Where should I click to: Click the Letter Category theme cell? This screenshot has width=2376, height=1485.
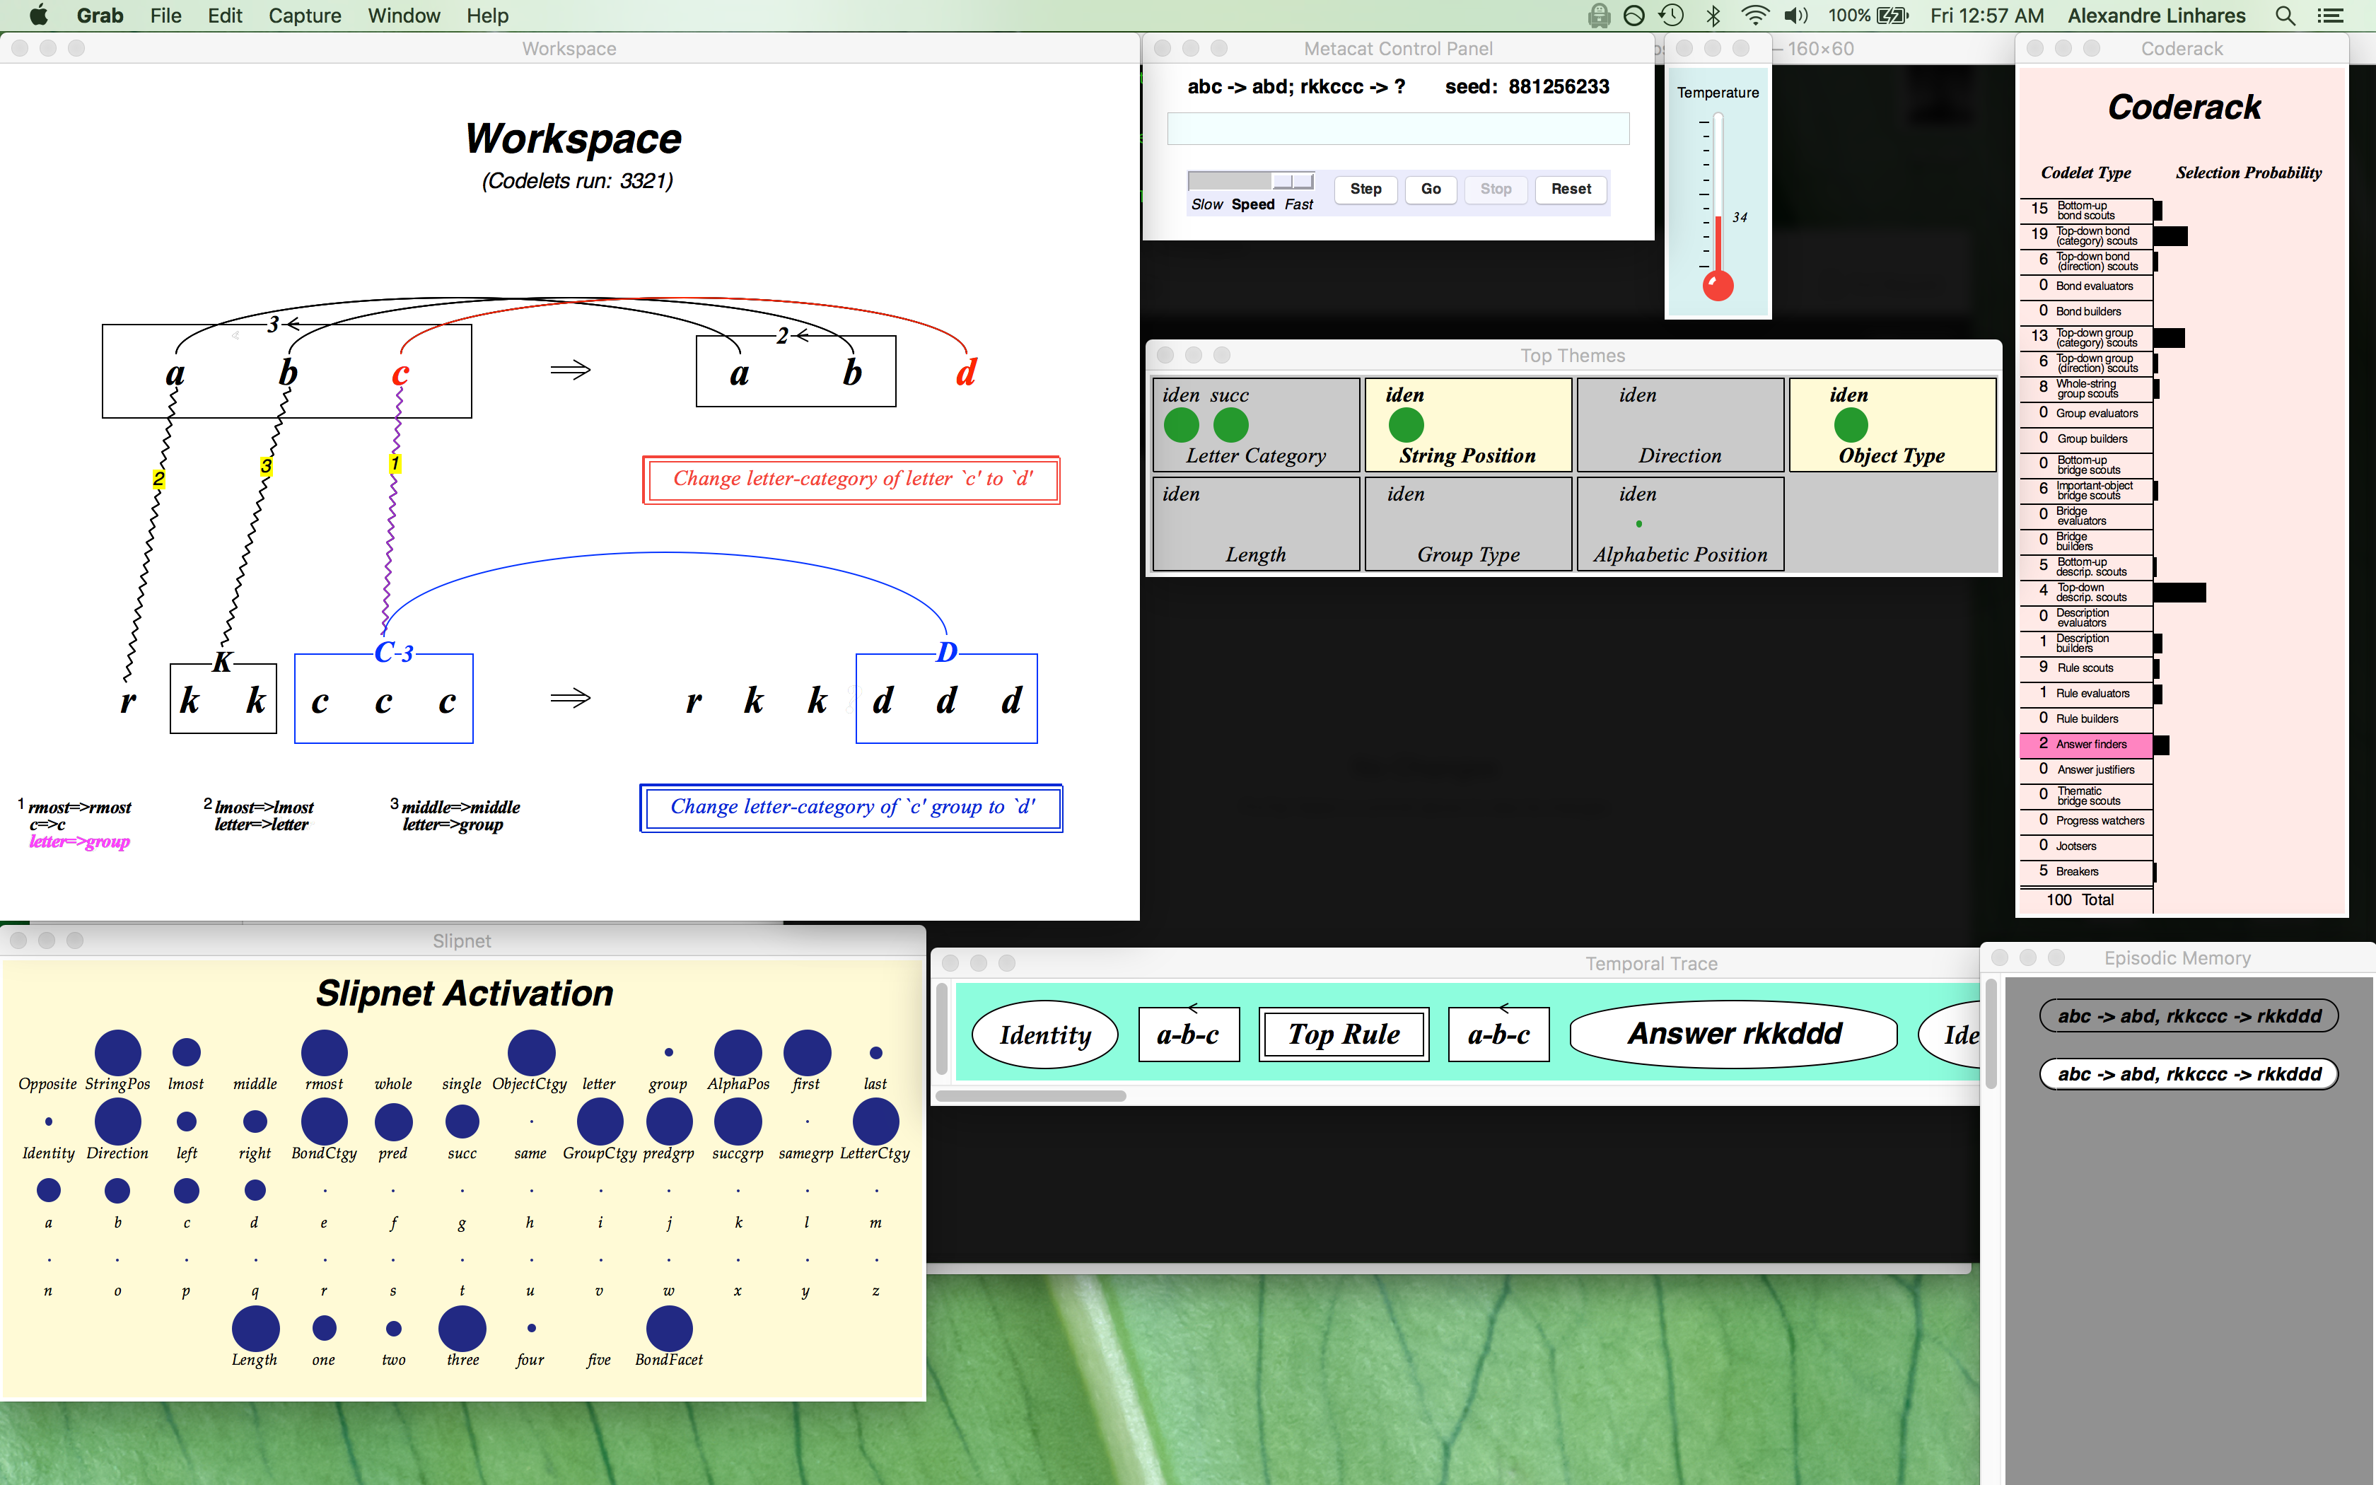1256,425
